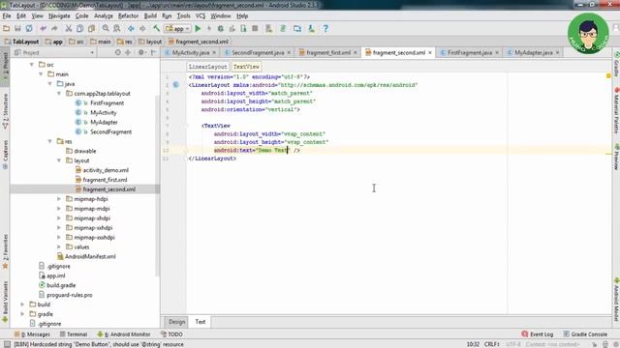The height and width of the screenshot is (348, 620).
Task: Click the Sync Project with Gradle icon
Action: point(283,28)
